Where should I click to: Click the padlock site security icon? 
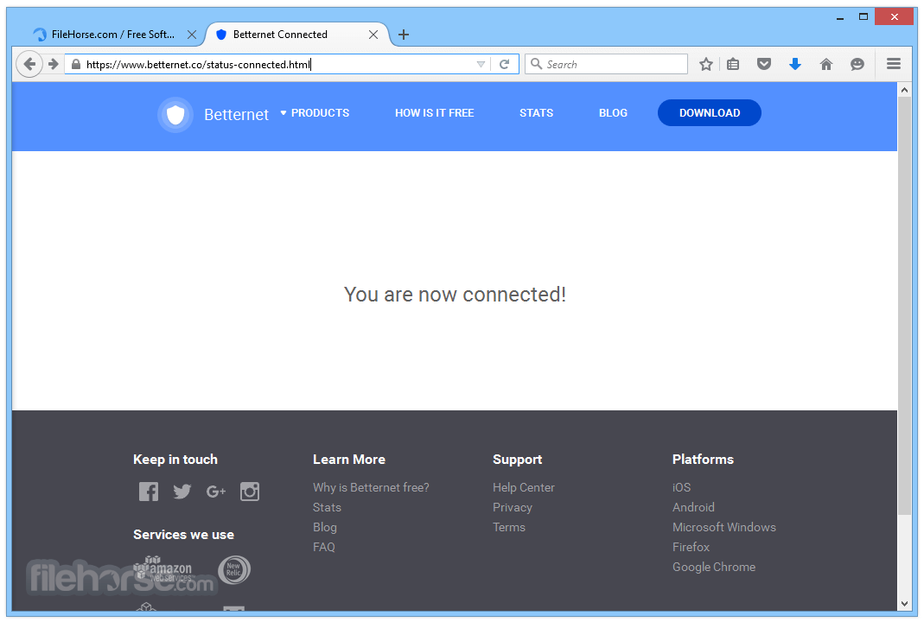point(75,64)
